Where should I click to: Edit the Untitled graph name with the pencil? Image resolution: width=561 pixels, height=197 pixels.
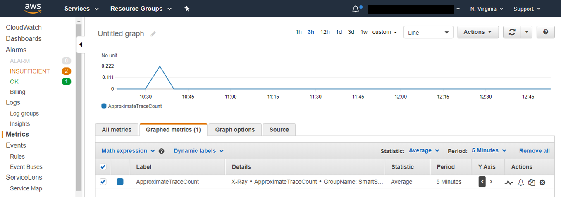tap(153, 34)
